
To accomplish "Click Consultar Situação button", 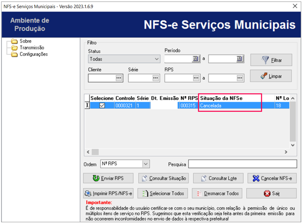I will coord(163,178).
